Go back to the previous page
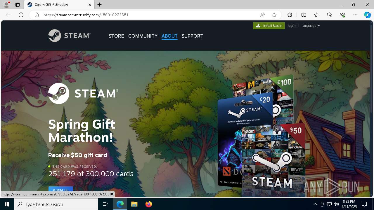Screen dimensions: 374x210 coord(8,15)
